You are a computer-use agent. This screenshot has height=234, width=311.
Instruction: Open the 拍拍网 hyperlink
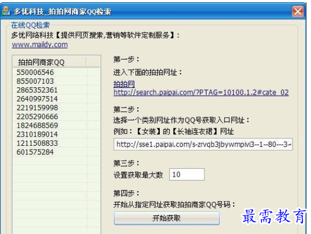124,84
